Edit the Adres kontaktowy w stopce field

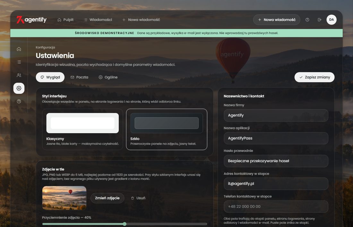[x=276, y=184]
